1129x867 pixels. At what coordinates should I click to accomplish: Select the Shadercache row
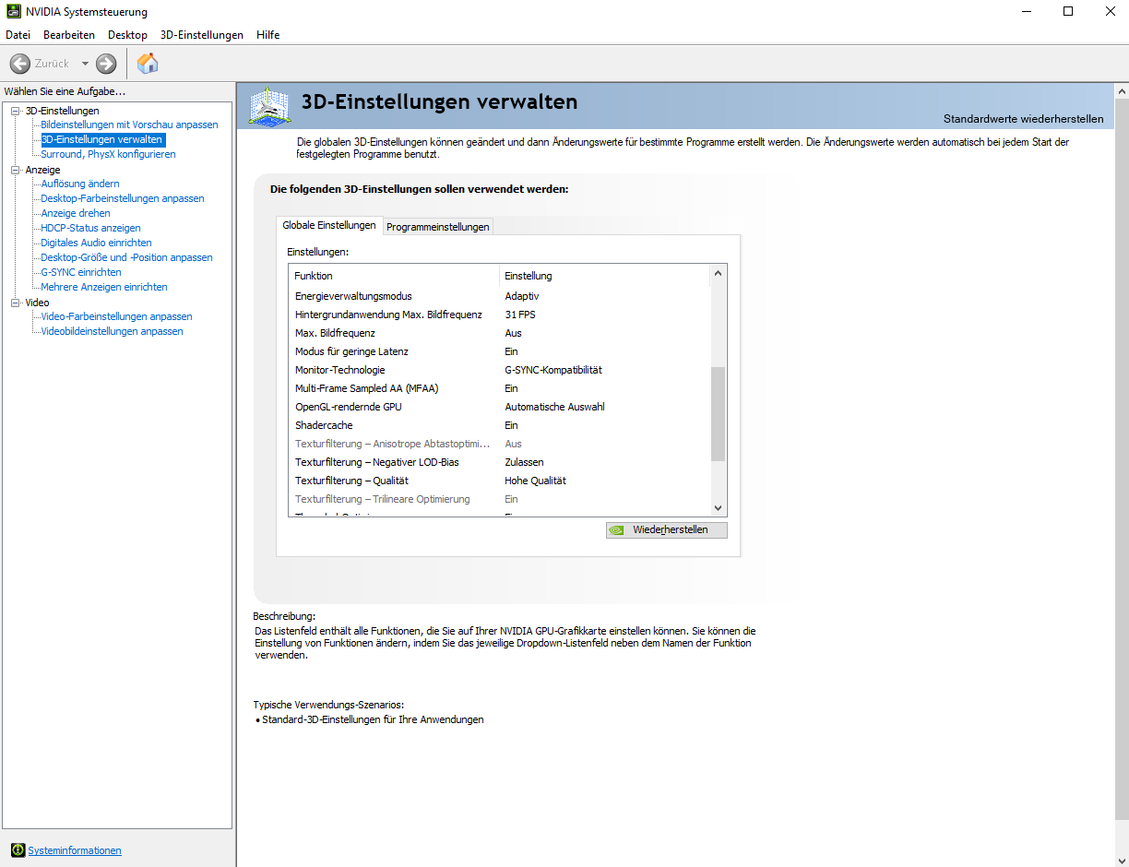click(x=499, y=425)
